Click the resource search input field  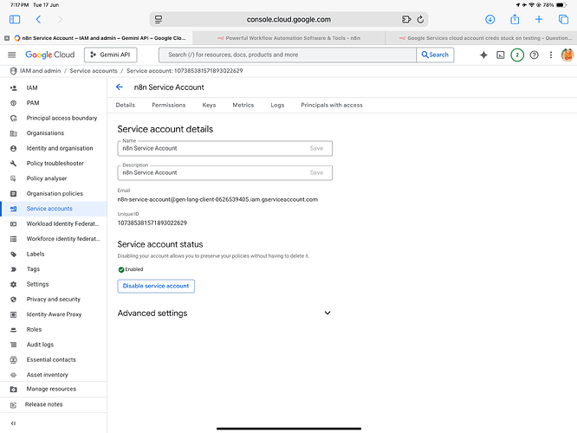point(288,55)
